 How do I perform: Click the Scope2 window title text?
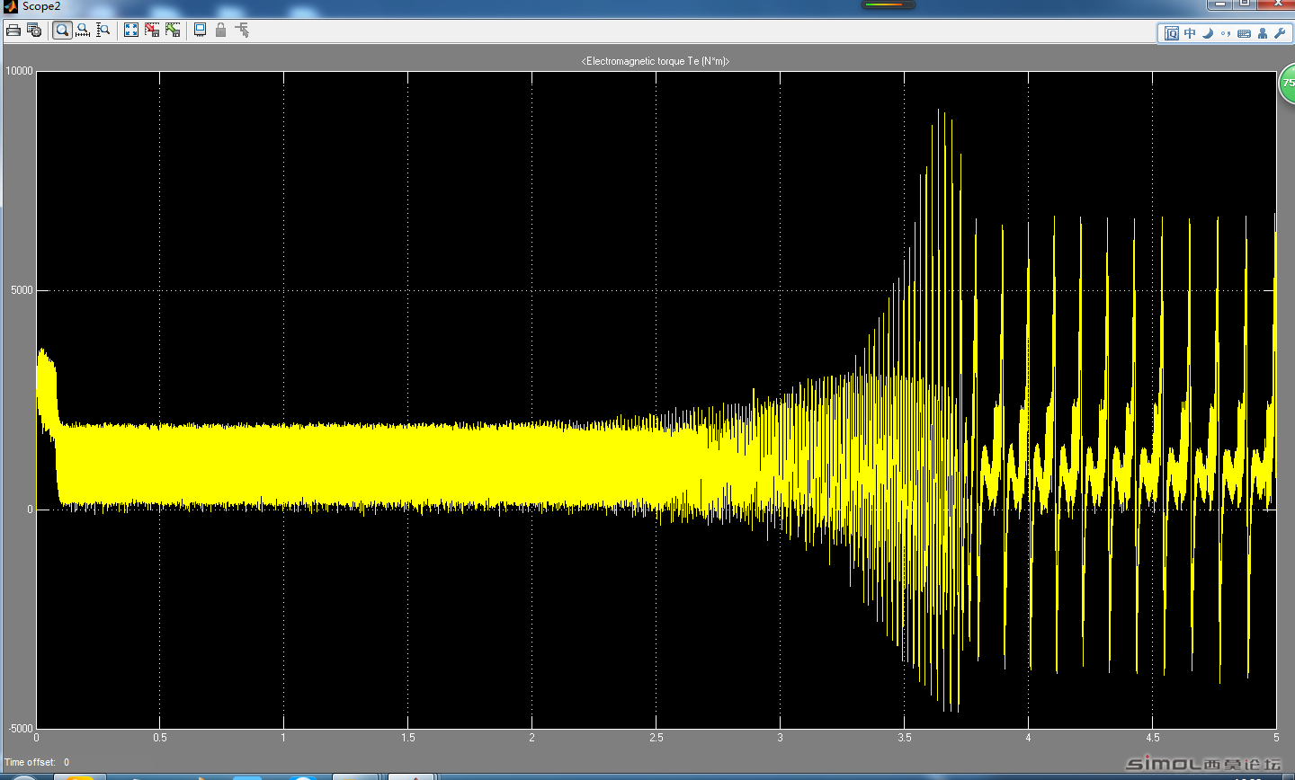pos(41,6)
